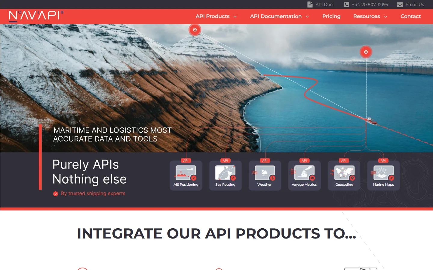Select the Sea Routing label
Image resolution: width=433 pixels, height=270 pixels.
tap(225, 184)
